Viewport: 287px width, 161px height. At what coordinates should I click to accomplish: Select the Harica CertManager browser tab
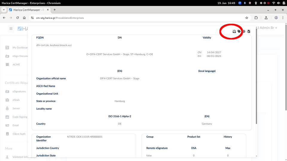(x=29, y=10)
